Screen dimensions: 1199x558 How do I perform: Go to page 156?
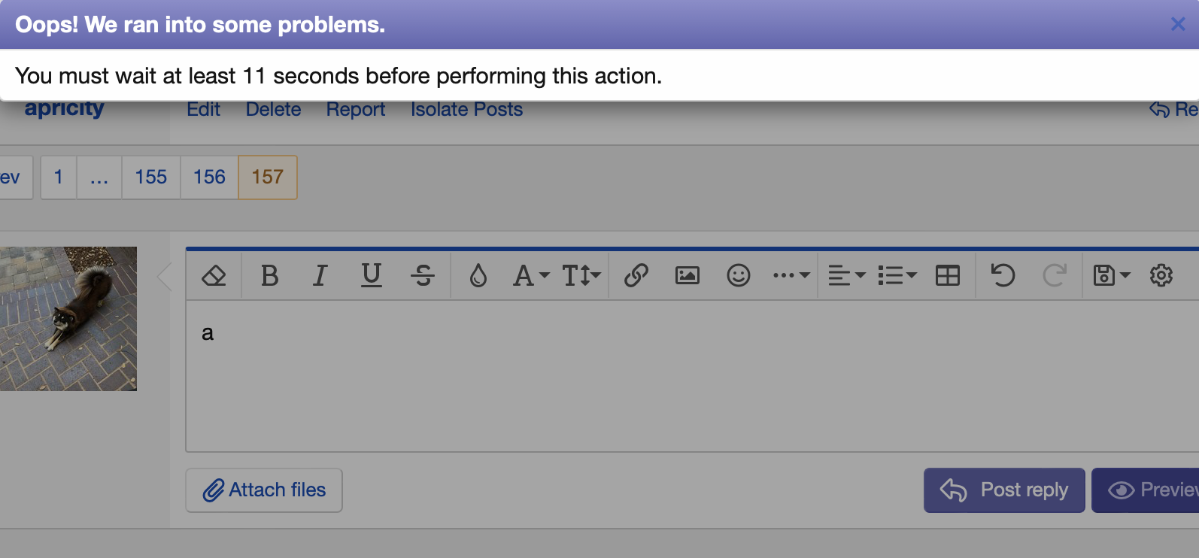pos(209,177)
